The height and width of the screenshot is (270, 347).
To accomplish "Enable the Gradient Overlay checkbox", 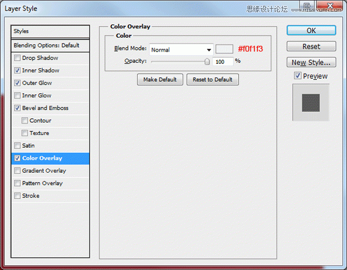I will click(x=17, y=171).
